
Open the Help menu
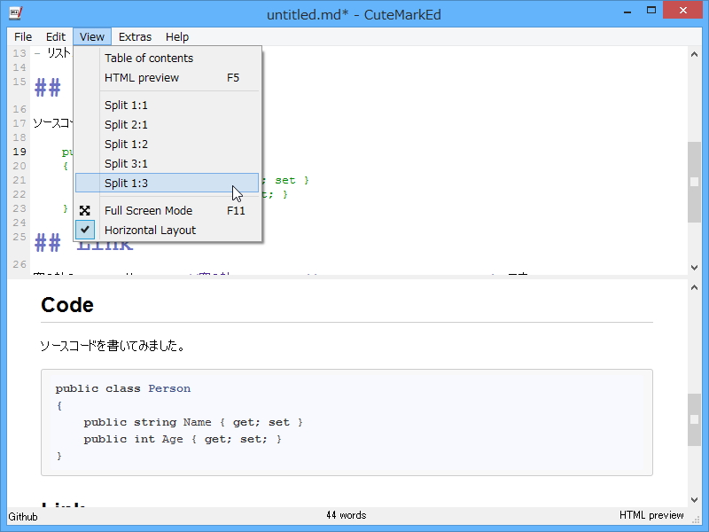176,36
